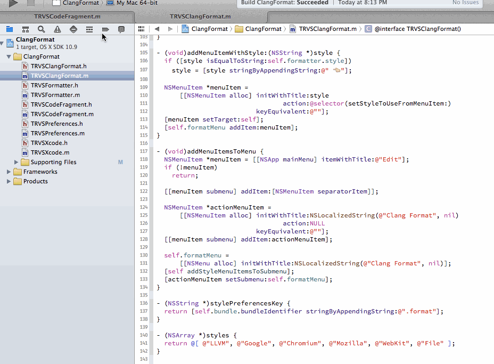Expand the Products folder
The width and height of the screenshot is (494, 364).
click(x=9, y=181)
